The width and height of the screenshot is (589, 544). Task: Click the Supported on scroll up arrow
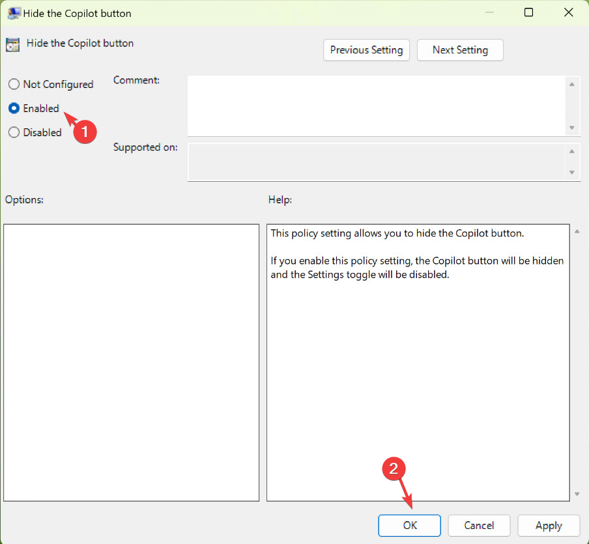(x=571, y=151)
